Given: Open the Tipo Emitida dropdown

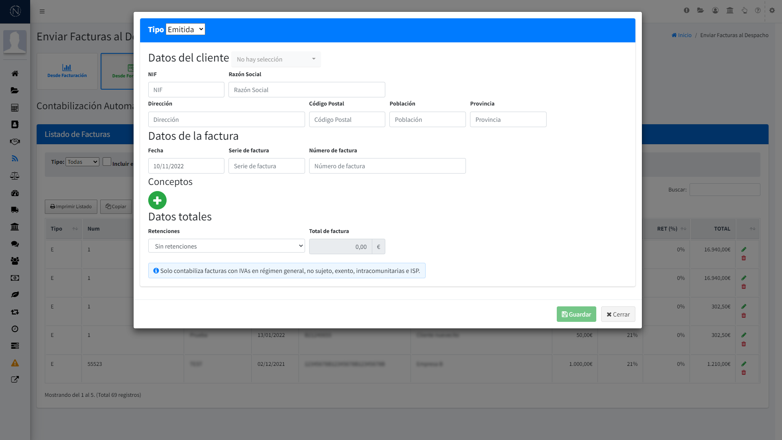Looking at the screenshot, I should pos(185,29).
